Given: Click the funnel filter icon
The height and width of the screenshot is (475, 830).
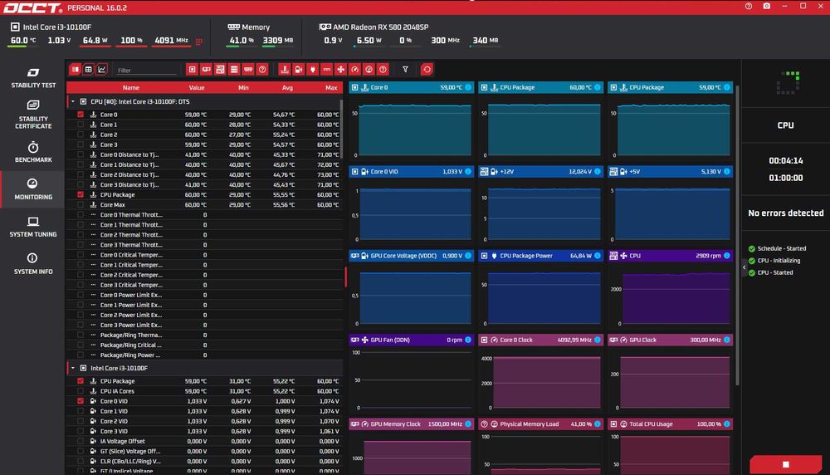Looking at the screenshot, I should click(406, 70).
